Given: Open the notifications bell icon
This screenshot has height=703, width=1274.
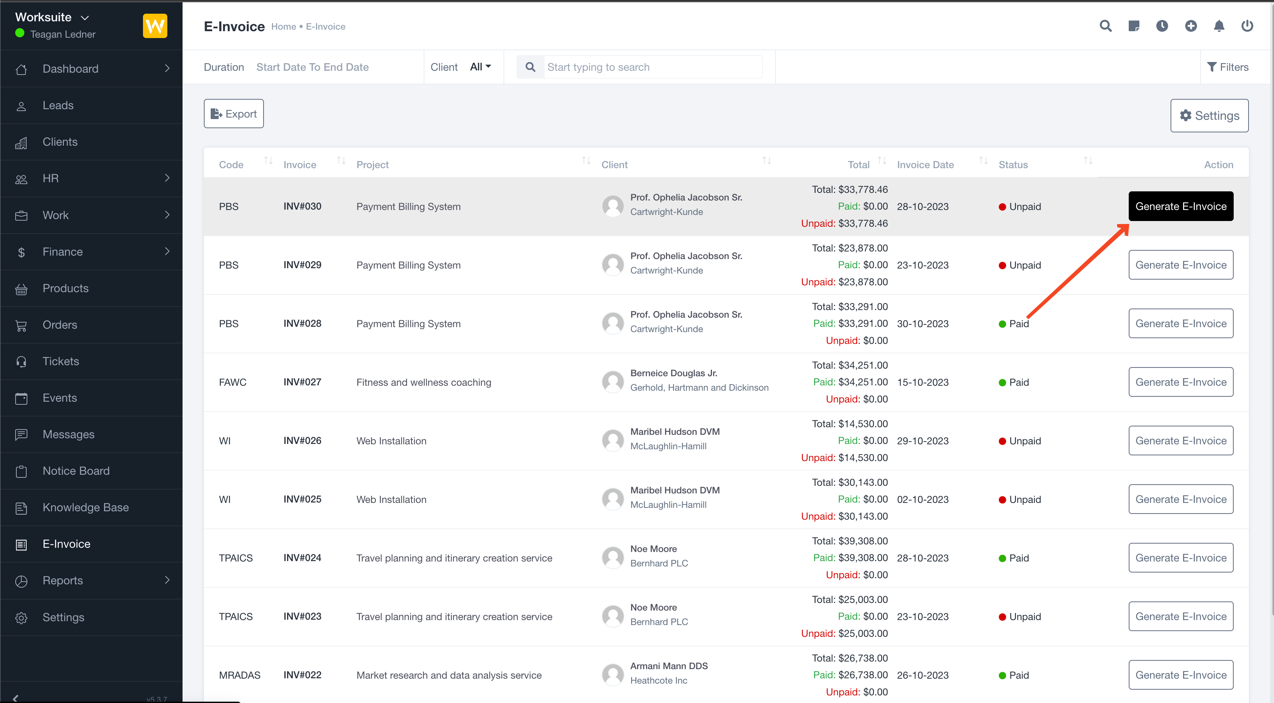Looking at the screenshot, I should (x=1219, y=26).
